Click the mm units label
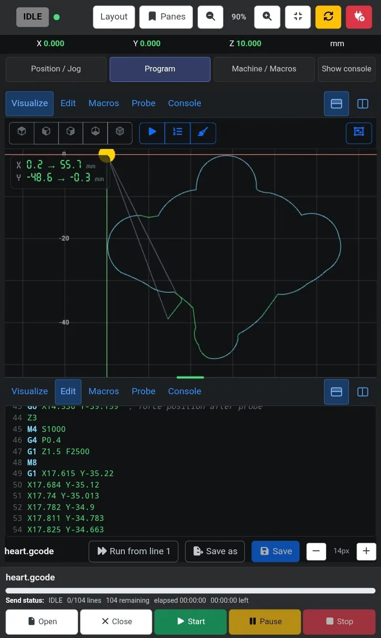This screenshot has width=381, height=638. (337, 44)
